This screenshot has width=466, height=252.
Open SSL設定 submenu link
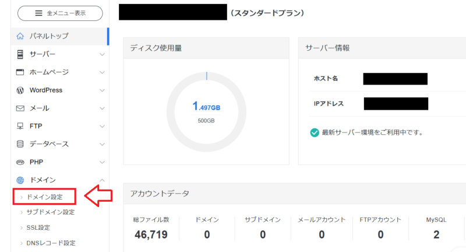tap(38, 228)
